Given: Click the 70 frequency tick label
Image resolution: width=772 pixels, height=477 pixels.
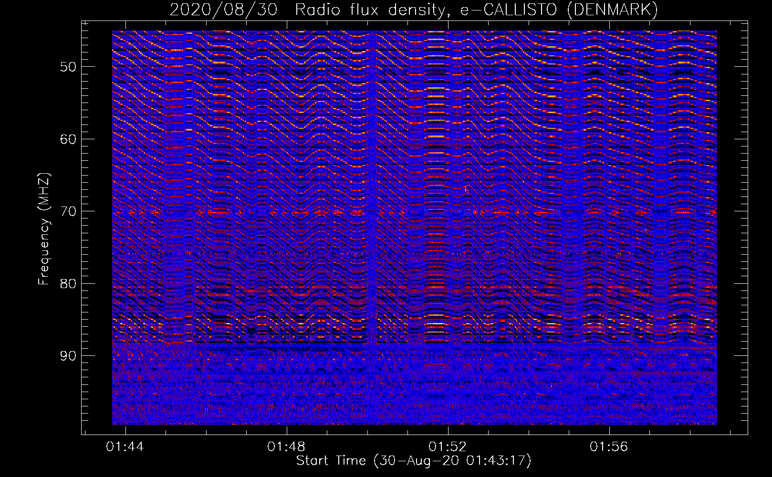Looking at the screenshot, I should point(68,211).
